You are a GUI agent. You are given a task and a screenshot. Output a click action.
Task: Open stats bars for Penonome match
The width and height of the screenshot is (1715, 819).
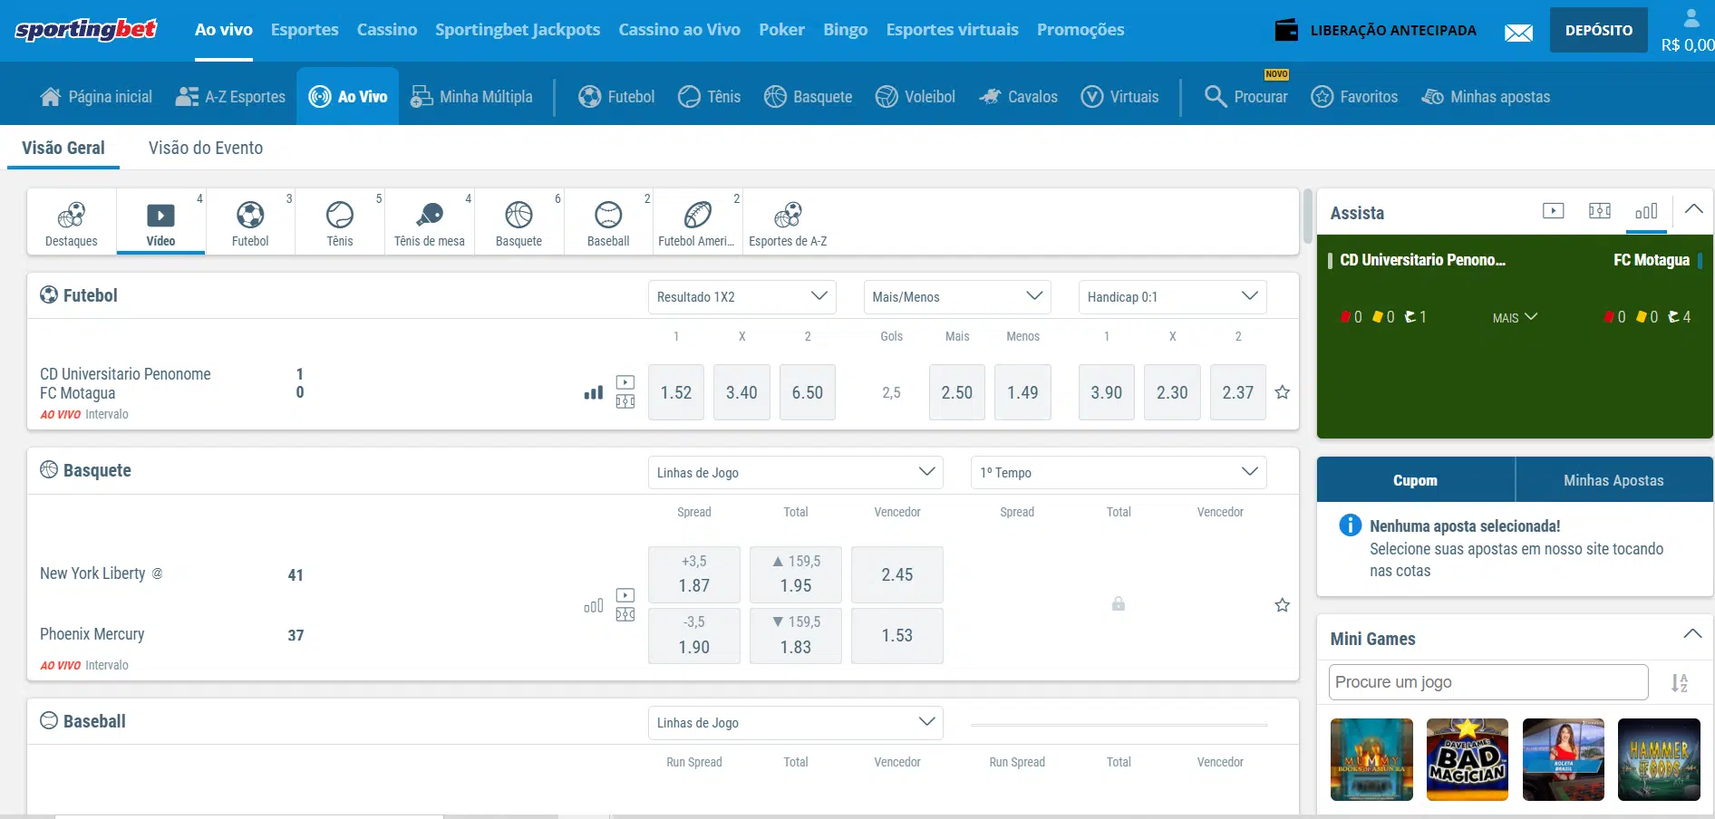coord(594,392)
